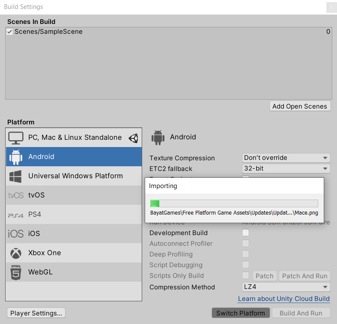
Task: Click the Add Open Scenes button
Action: pyautogui.click(x=300, y=106)
